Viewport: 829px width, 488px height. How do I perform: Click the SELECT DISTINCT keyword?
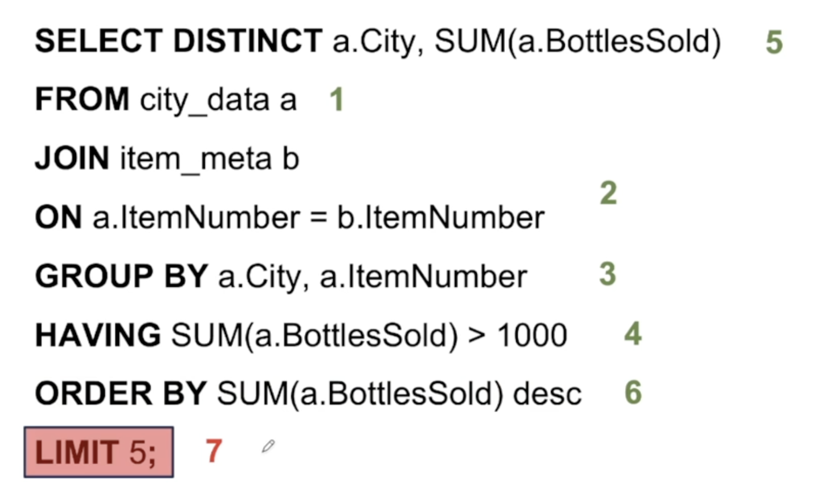coord(179,41)
